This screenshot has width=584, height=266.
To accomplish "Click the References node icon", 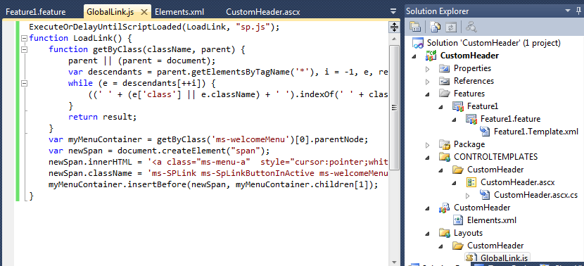I will click(x=444, y=81).
